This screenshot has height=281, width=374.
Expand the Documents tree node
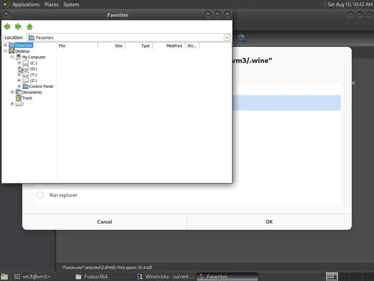12,92
